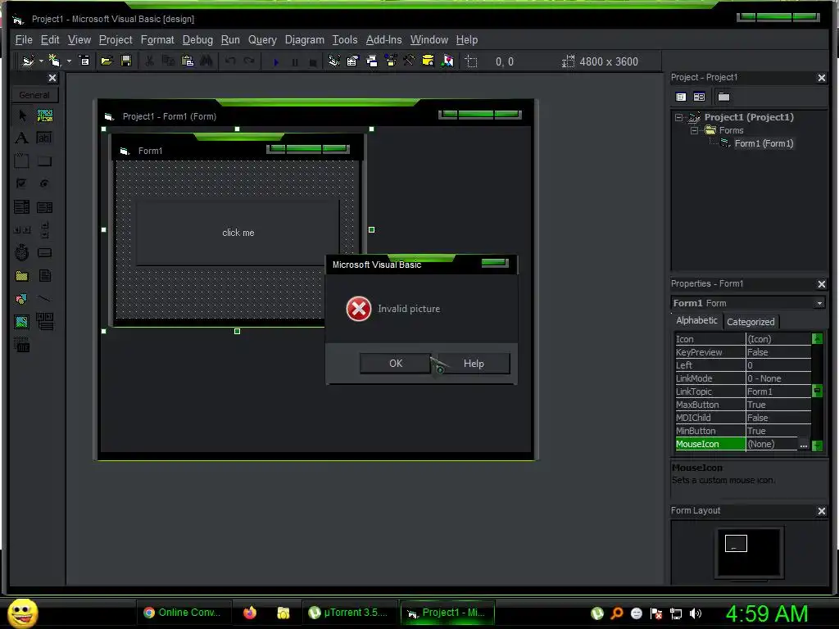Close the Form Layout panel

822,511
